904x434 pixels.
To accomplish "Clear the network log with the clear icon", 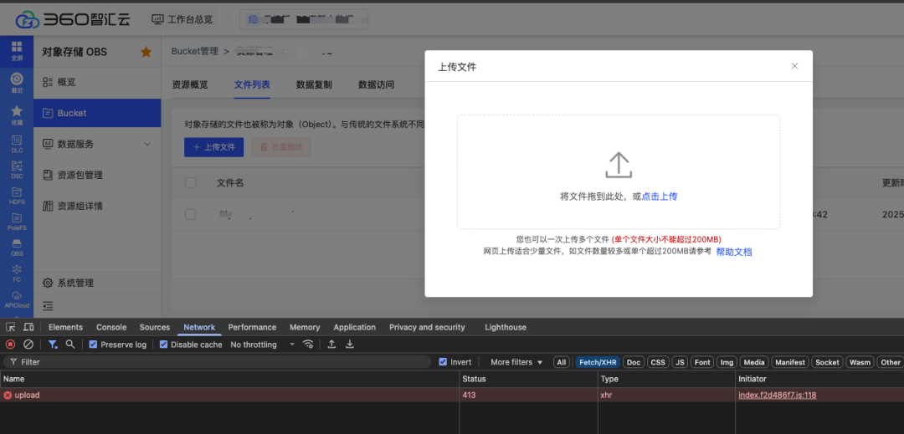I will point(28,345).
